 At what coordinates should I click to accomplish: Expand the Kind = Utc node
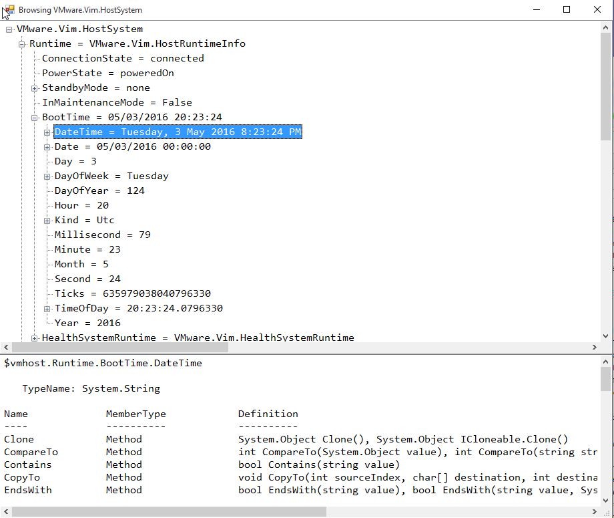pyautogui.click(x=47, y=221)
